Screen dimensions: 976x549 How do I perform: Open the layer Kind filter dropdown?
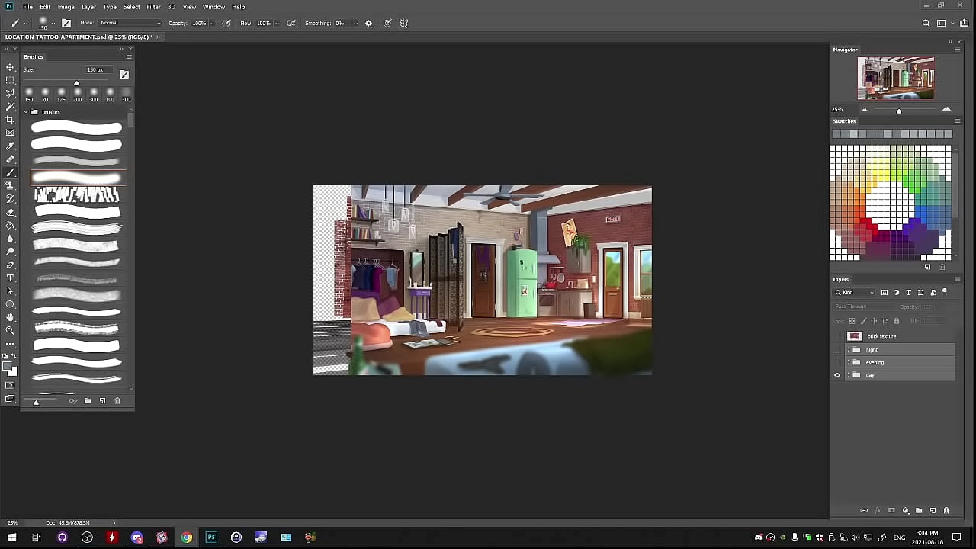click(855, 292)
